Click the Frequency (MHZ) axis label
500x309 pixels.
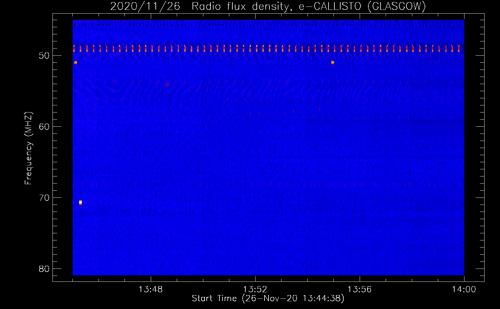pyautogui.click(x=28, y=148)
